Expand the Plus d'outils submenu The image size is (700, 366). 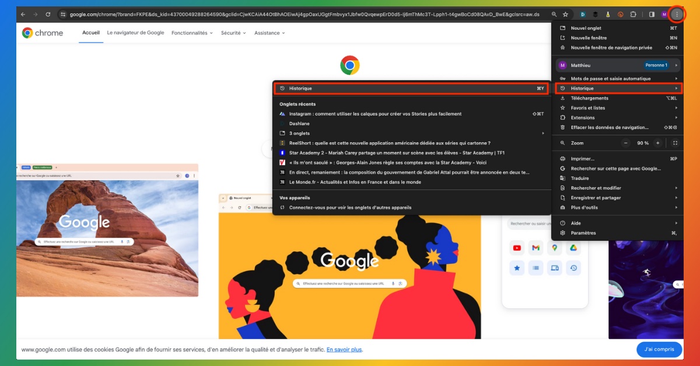point(617,207)
